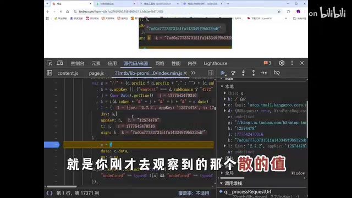Switch to the 元素 tab
This screenshot has height=198, width=352.
pyautogui.click(x=96, y=63)
